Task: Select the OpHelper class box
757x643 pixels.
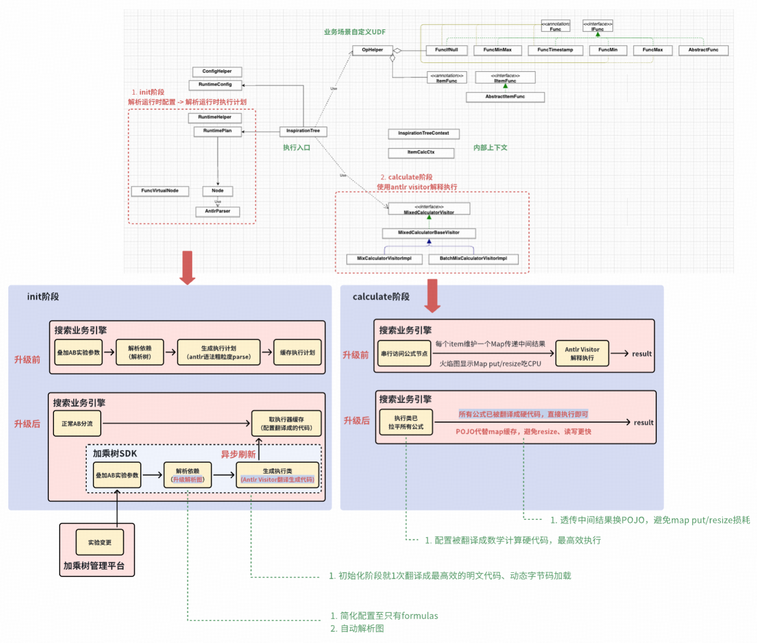Action: [372, 50]
